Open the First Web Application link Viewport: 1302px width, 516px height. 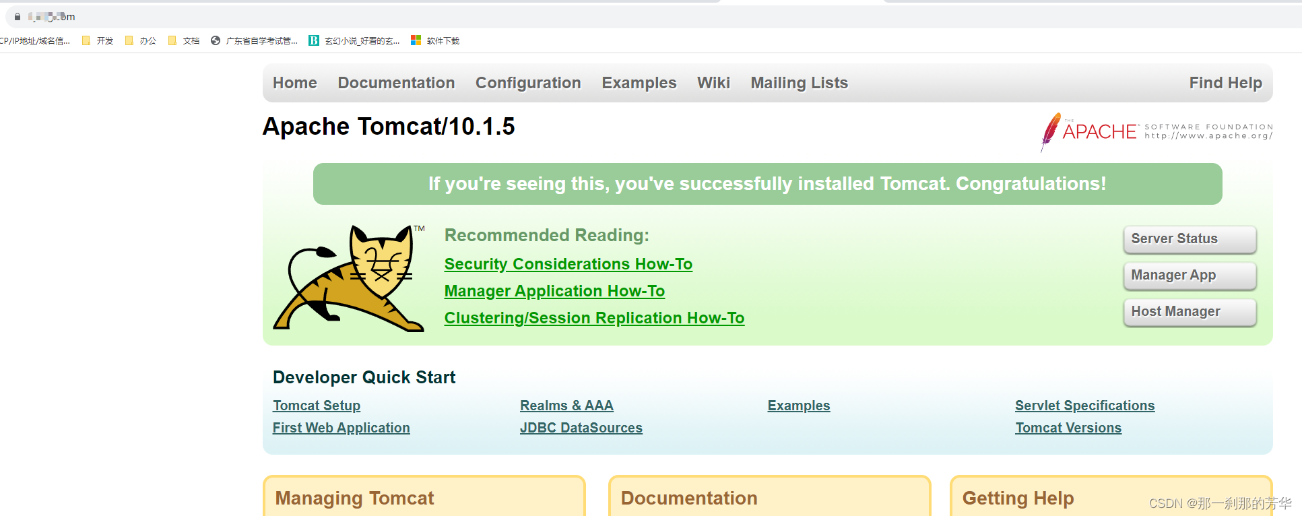click(x=341, y=428)
